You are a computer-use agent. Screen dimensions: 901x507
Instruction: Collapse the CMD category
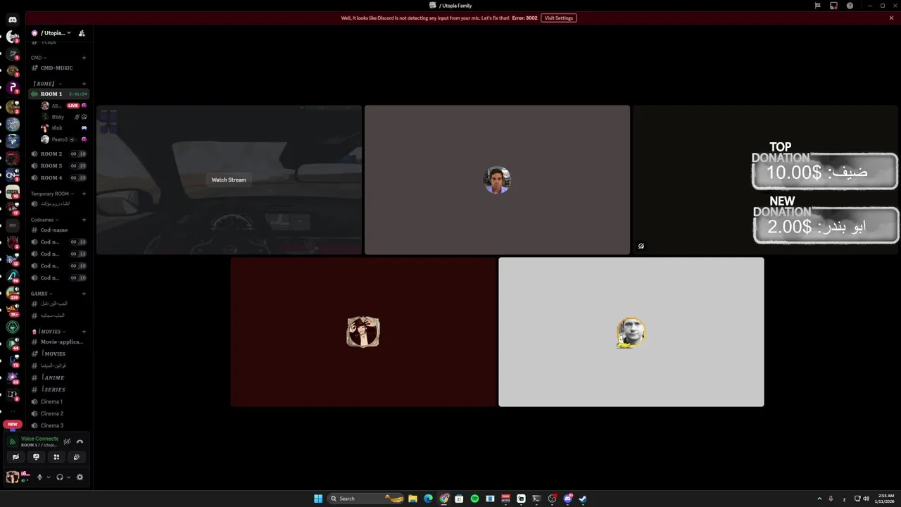coord(39,58)
